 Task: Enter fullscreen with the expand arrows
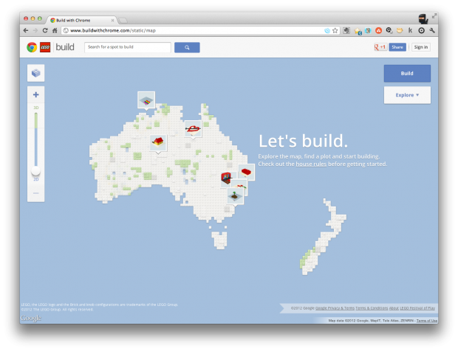click(x=434, y=16)
